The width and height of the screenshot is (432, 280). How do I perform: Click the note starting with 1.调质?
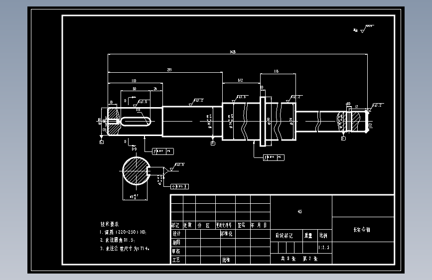[123, 232]
